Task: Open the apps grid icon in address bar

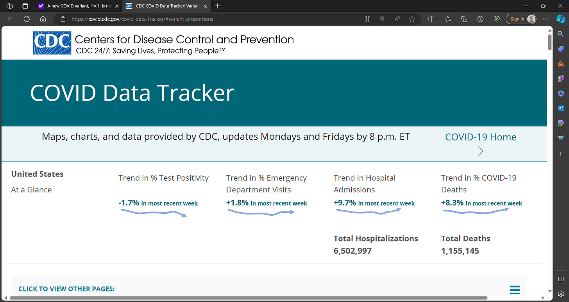Action: pyautogui.click(x=367, y=19)
